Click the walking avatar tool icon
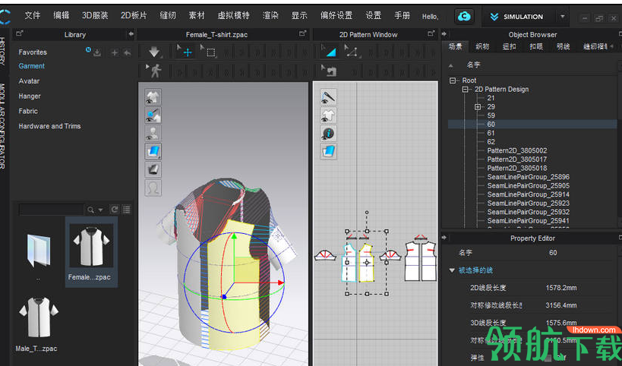This screenshot has width=622, height=366. [x=154, y=71]
